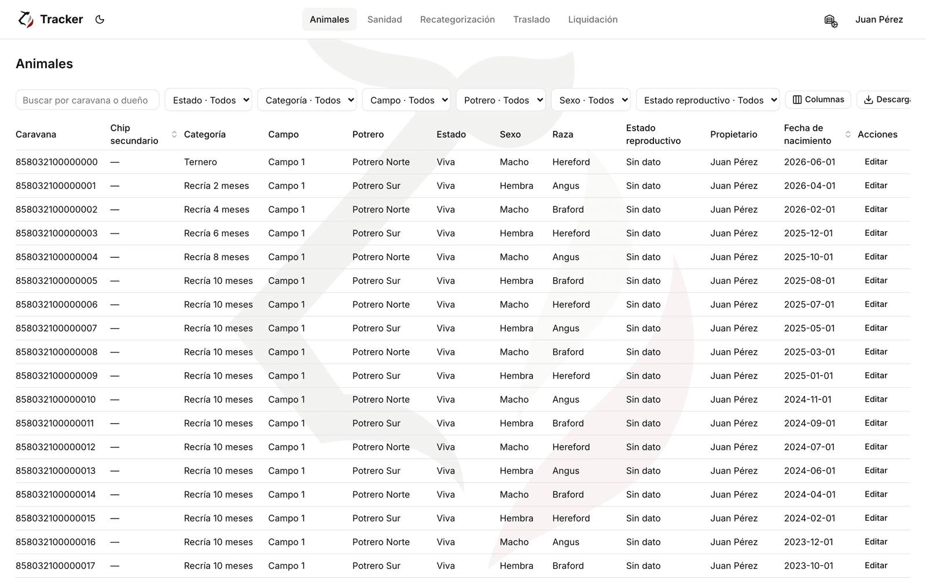Click Editar for caravana 858032100000011

[x=876, y=423]
